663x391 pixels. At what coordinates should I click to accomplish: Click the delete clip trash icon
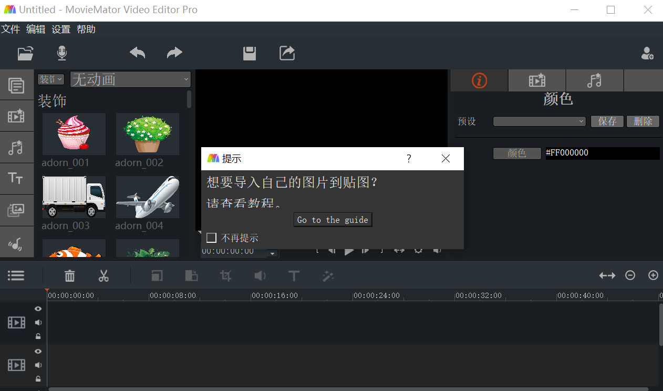click(69, 275)
